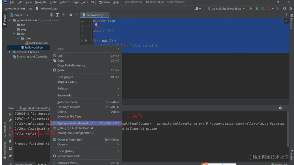Hide the Run tool window

(286, 108)
